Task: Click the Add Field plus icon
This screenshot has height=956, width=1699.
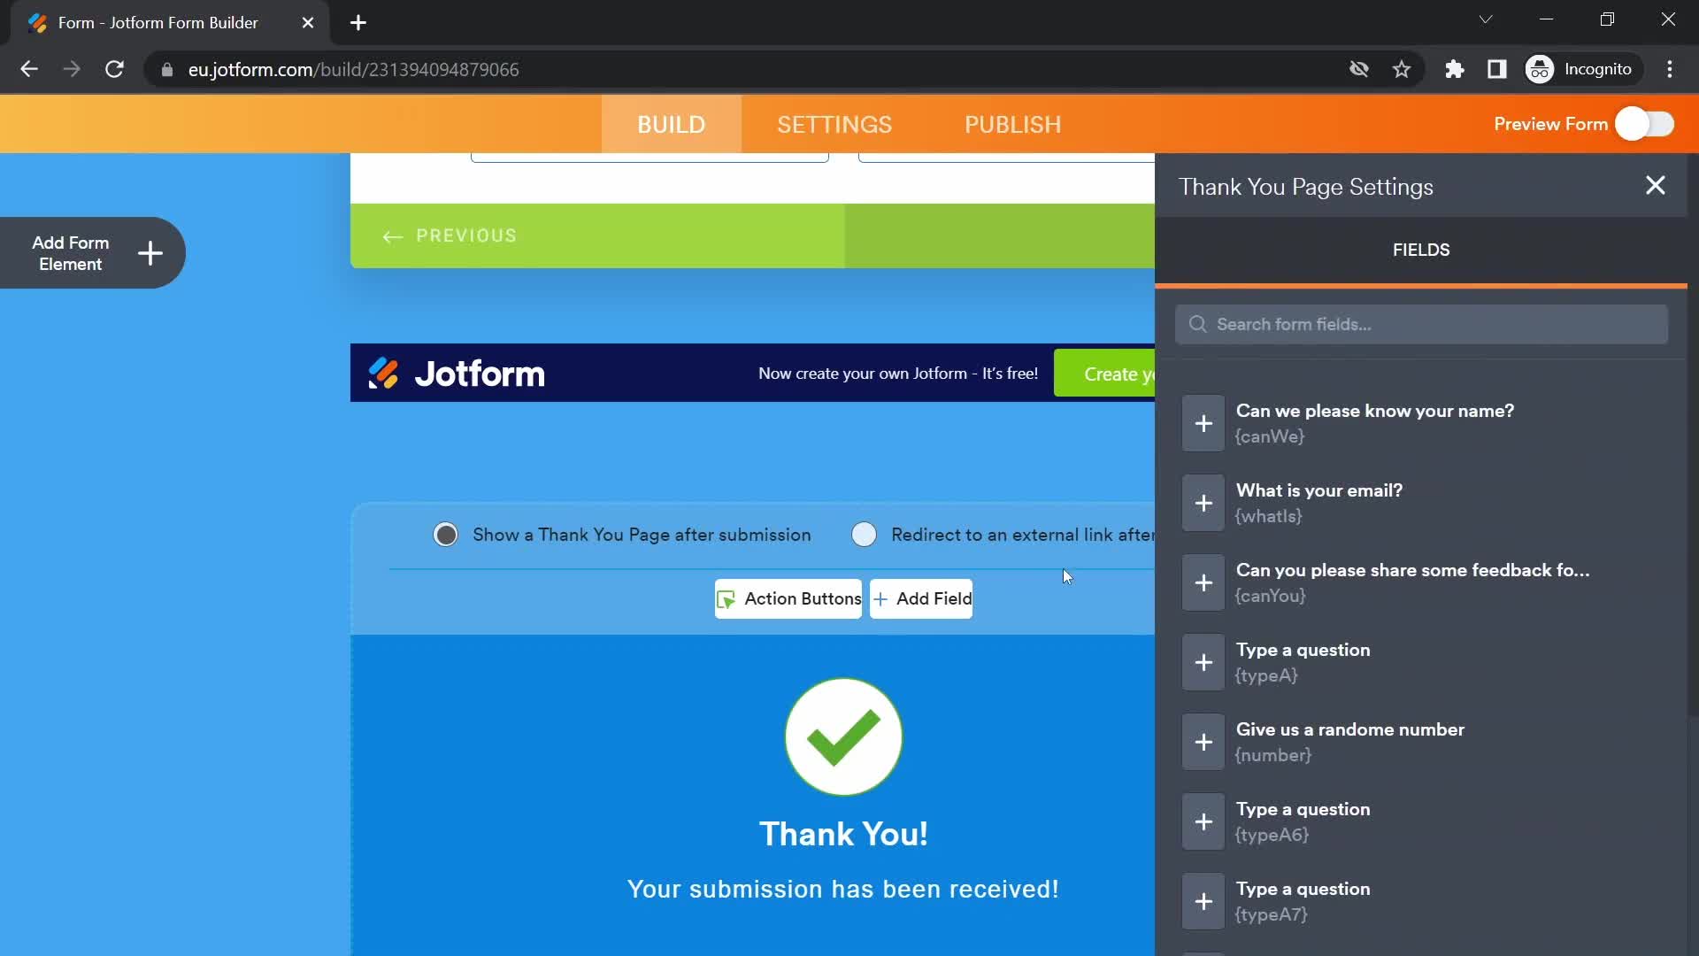Action: click(x=881, y=597)
